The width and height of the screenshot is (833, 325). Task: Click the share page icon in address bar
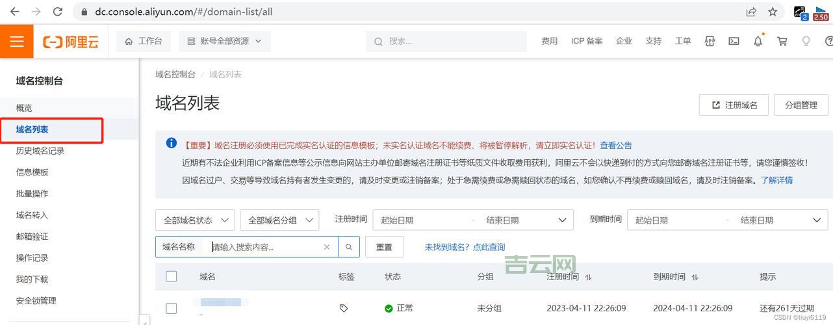tap(751, 12)
